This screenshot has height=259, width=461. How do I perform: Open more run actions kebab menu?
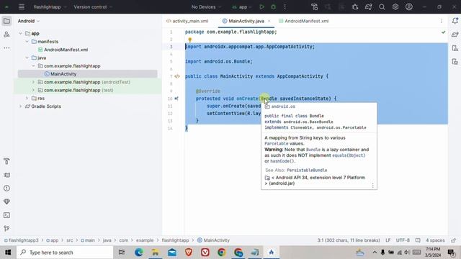click(285, 6)
